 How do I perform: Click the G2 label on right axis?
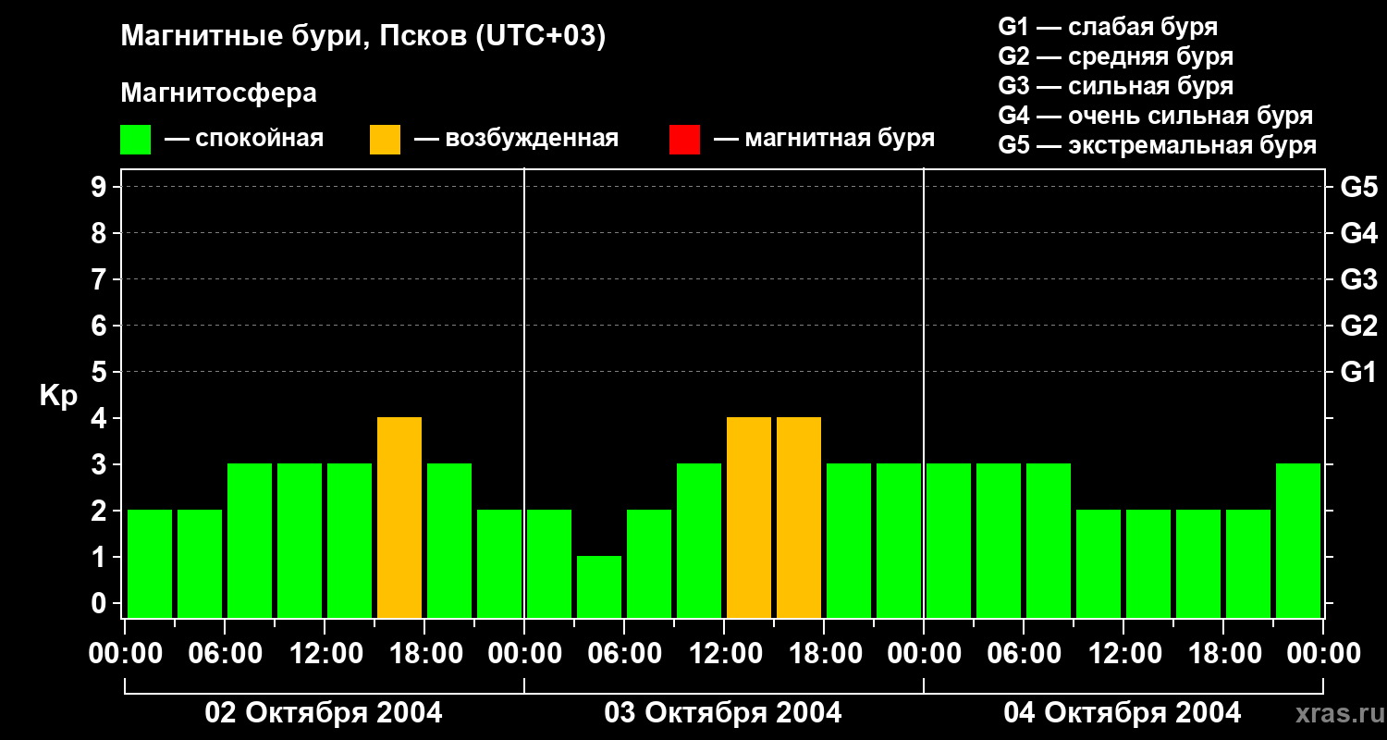click(x=1358, y=326)
